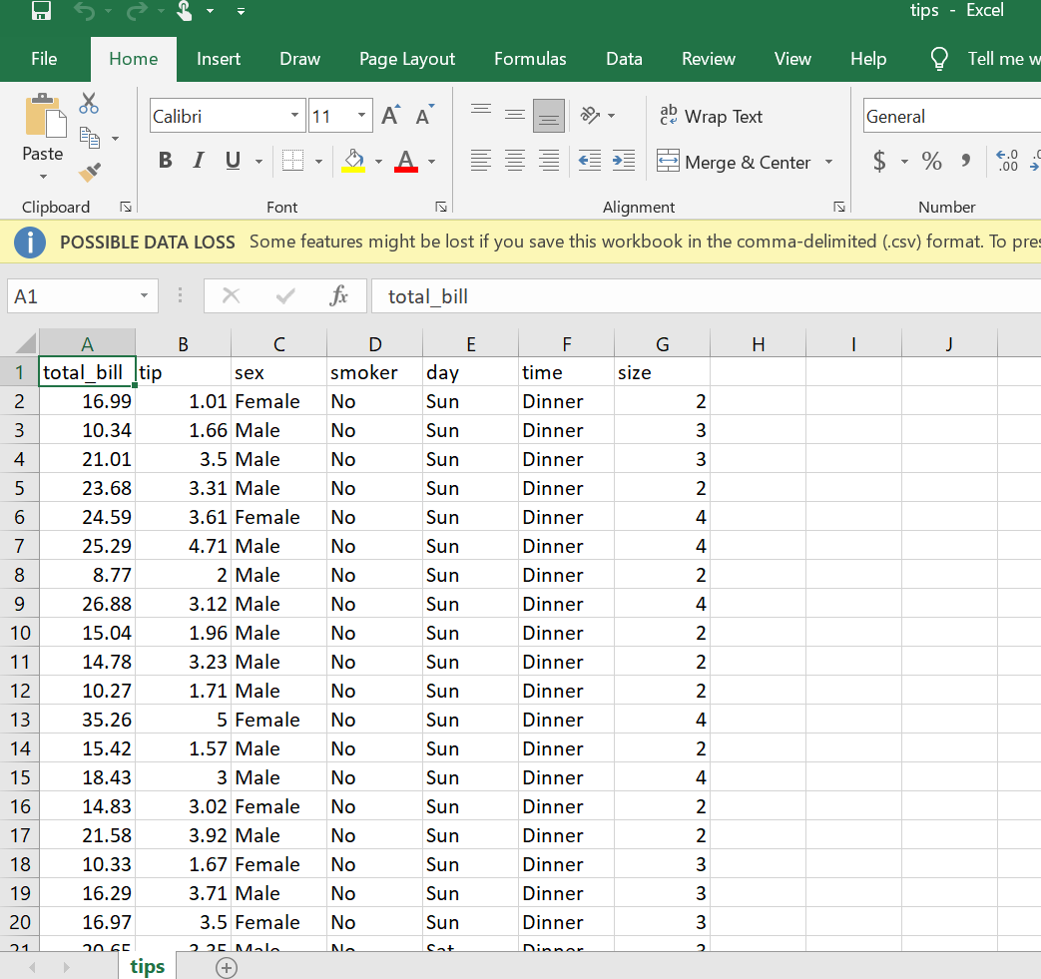Click the Cut scissors icon
This screenshot has height=979, width=1041.
[89, 103]
